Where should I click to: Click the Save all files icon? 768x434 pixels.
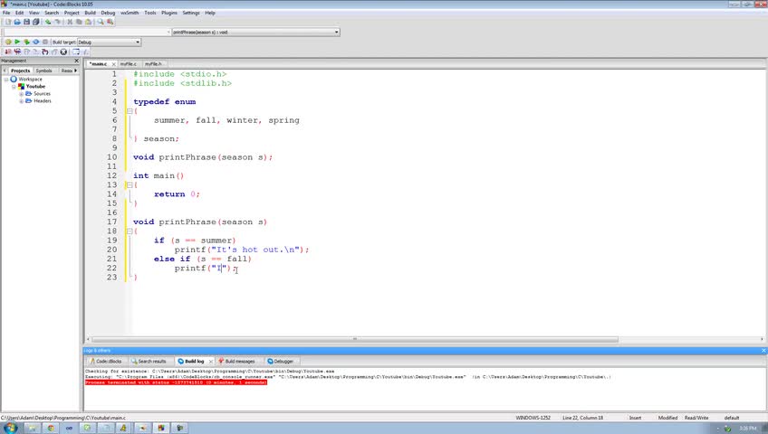[x=35, y=22]
